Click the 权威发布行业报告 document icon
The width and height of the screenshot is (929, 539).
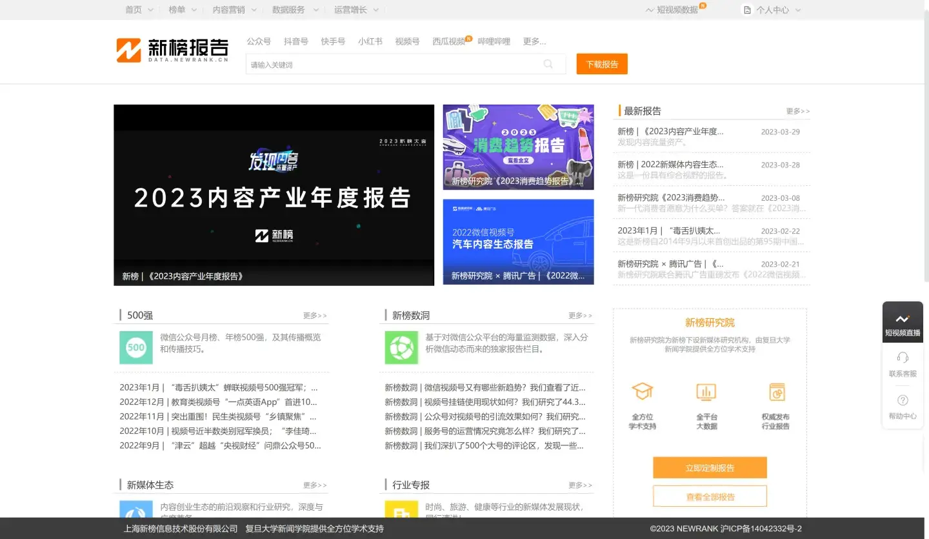coord(777,392)
